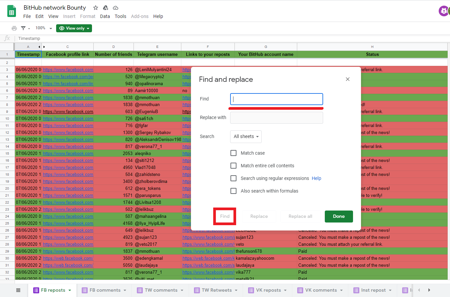This screenshot has height=297, width=450.
Task: Click the Find button in the dialog
Action: 225,216
